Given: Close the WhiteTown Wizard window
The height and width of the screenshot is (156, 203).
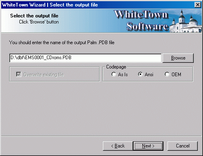Looking at the screenshot, I should [198, 5].
